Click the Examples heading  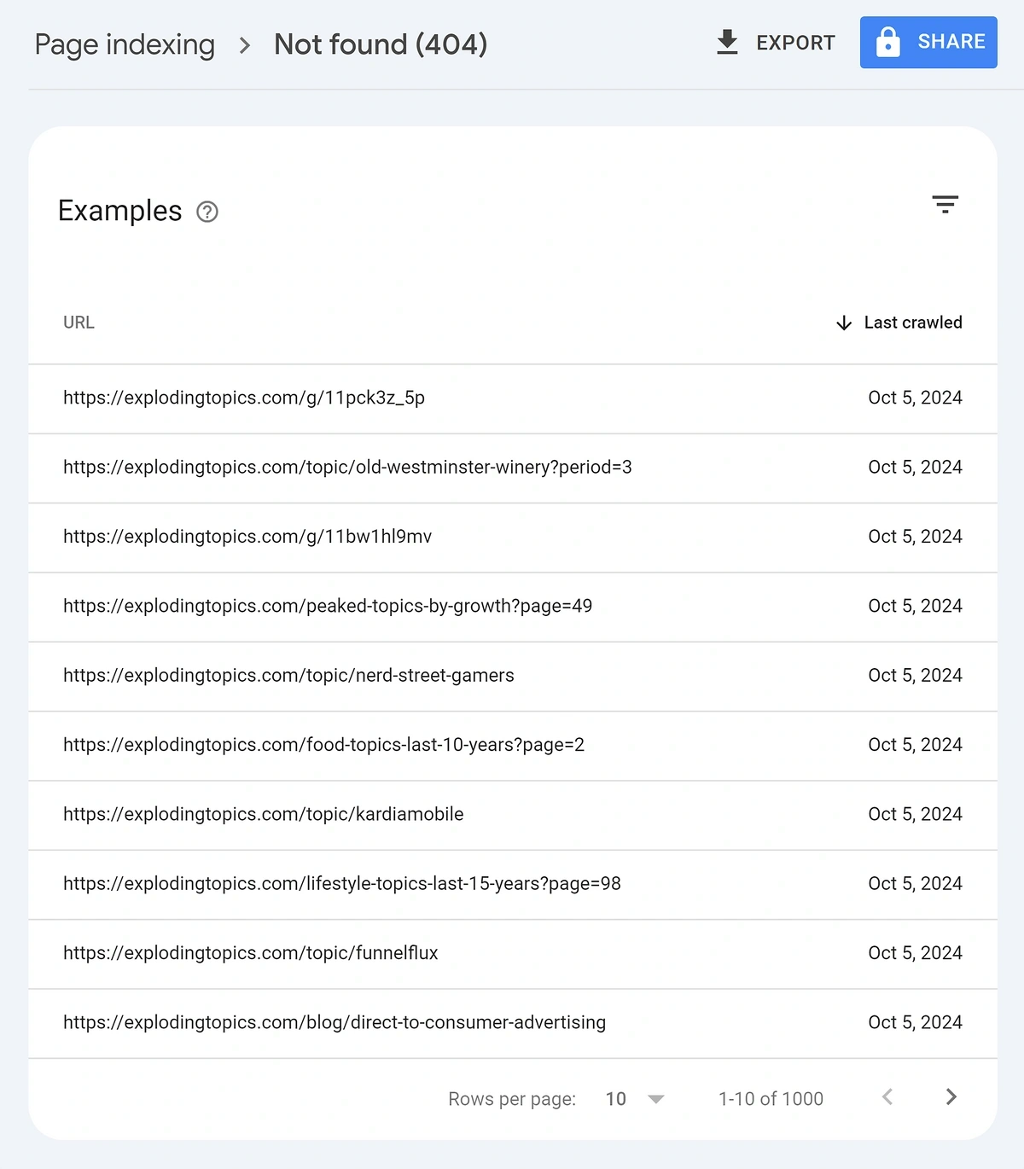point(120,211)
